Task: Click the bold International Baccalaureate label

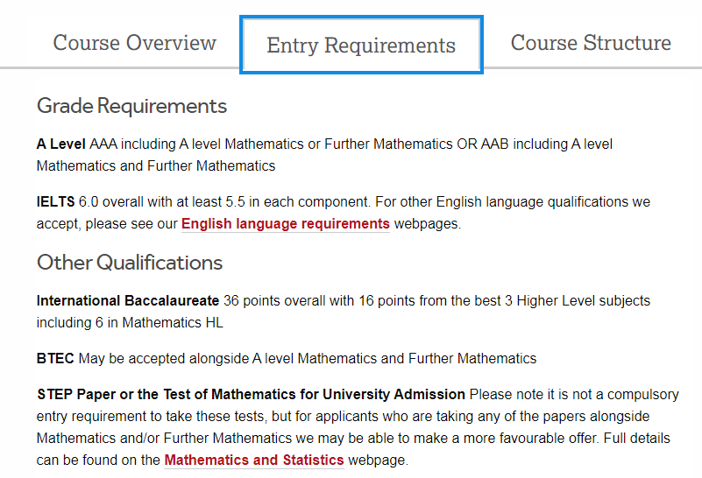Action: point(128,301)
